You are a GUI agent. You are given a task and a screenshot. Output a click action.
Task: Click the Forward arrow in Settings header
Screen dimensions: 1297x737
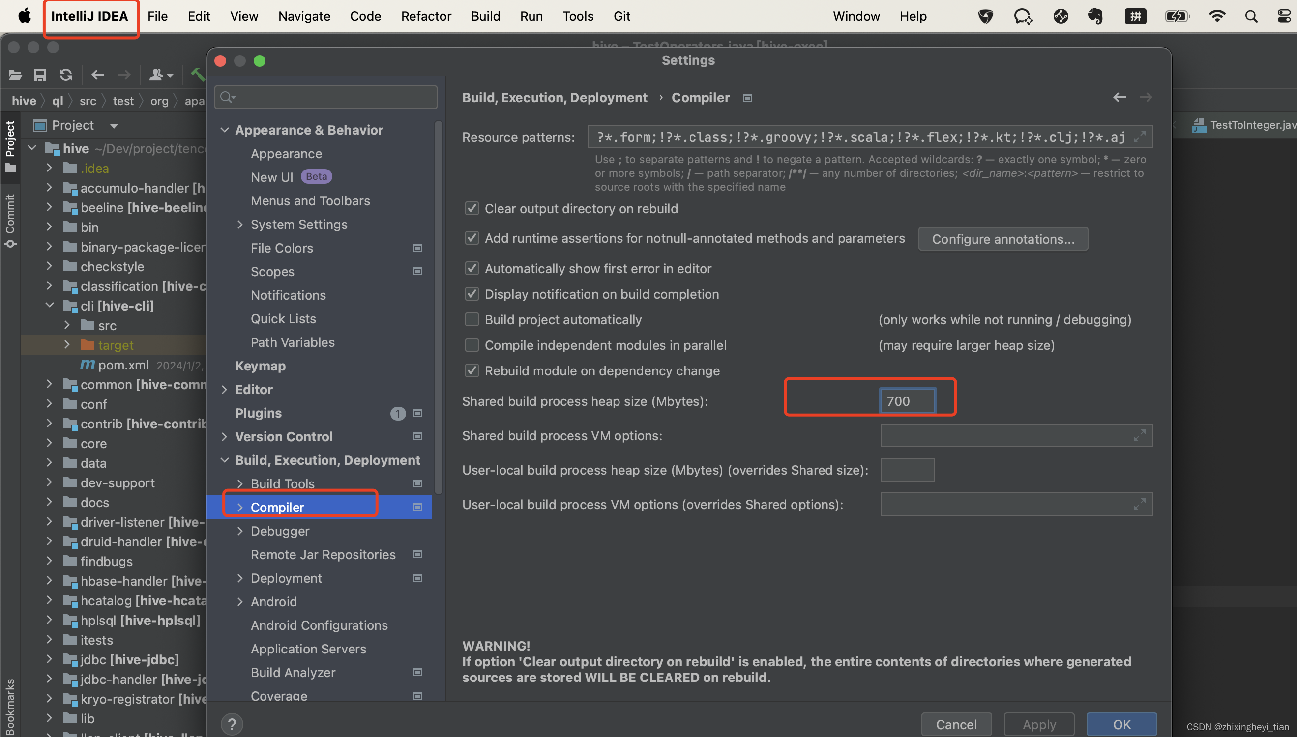pos(1146,97)
